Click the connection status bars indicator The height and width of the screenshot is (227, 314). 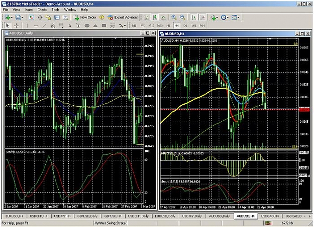tap(269, 223)
